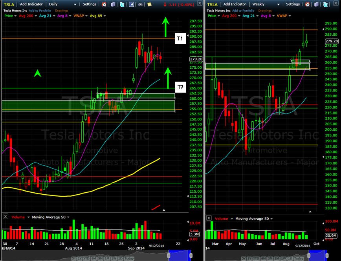Expand the Avg 89 indicator dropdown
Screen dimensions: 341x261
click(104, 16)
